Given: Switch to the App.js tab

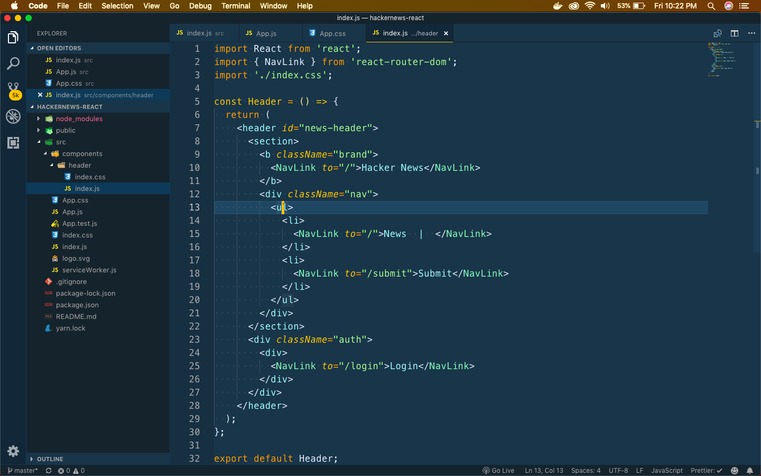Looking at the screenshot, I should click(271, 33).
